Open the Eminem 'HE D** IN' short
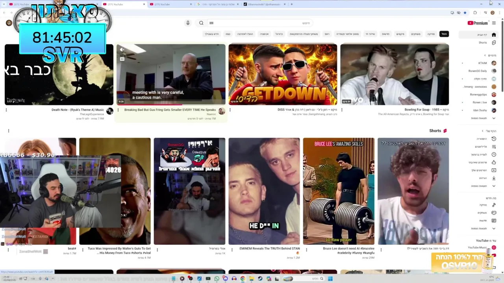504x283 pixels. (x=264, y=191)
